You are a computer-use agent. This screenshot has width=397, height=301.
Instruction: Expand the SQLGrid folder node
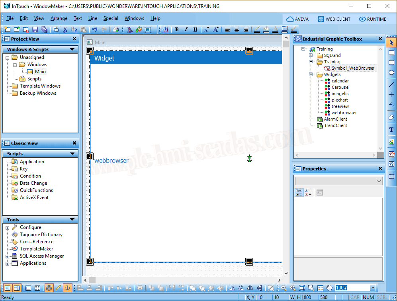click(311, 55)
